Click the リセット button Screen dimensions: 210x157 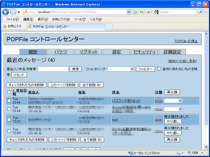[x=19, y=75]
